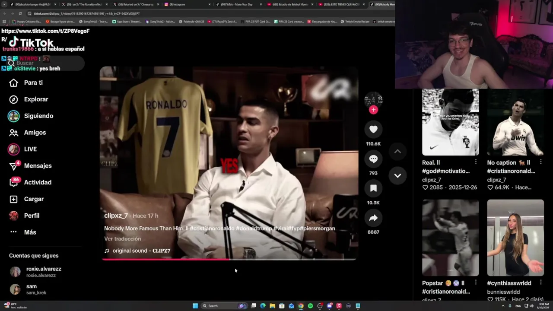Viewport: 553px width, 311px height.
Task: Switch to the Instagram browser tab
Action: pyautogui.click(x=187, y=4)
